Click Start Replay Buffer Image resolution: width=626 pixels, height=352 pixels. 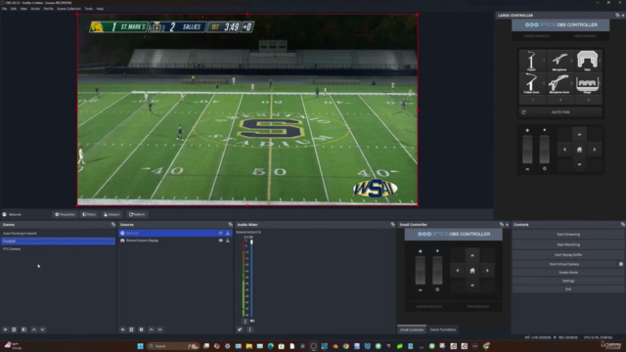click(x=568, y=254)
